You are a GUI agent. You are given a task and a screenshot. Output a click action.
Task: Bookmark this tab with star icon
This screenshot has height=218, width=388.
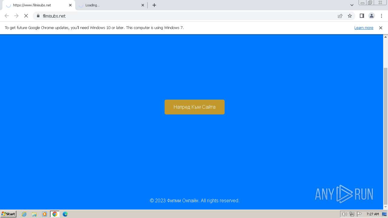click(350, 16)
